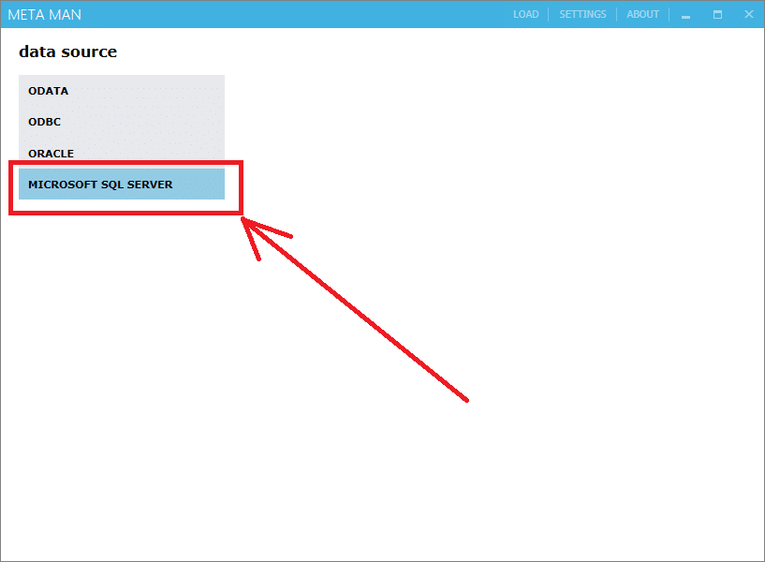The height and width of the screenshot is (562, 765).
Task: Maximize the META MAN window
Action: tap(717, 15)
